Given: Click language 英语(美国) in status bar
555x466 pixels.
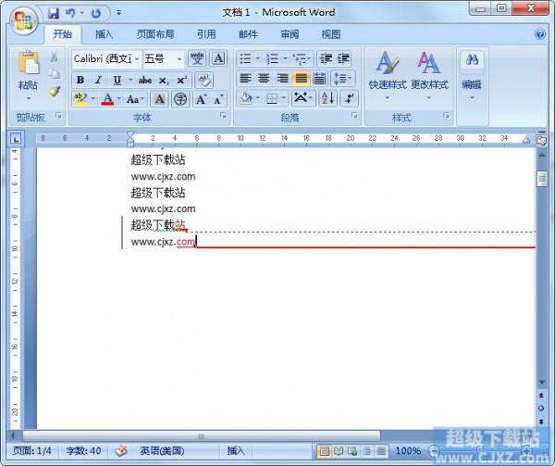Looking at the screenshot, I should (162, 451).
